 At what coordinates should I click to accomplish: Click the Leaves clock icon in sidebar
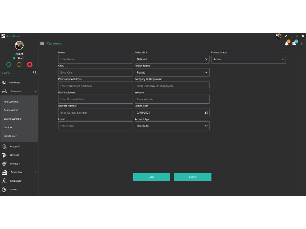coord(4,189)
